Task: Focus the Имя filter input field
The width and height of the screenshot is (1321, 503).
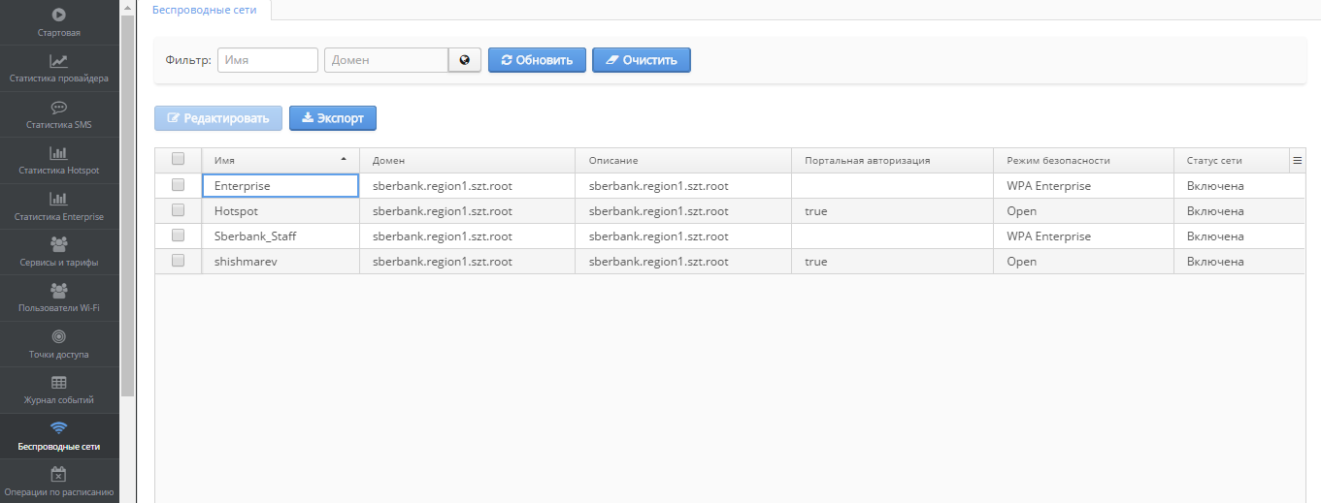Action: [x=268, y=60]
